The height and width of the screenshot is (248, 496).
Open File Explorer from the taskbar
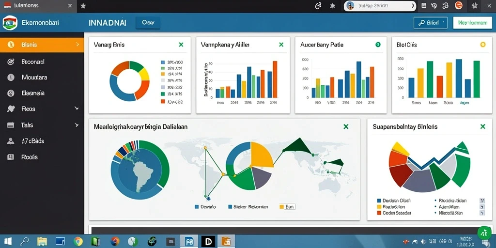pyautogui.click(x=42, y=241)
